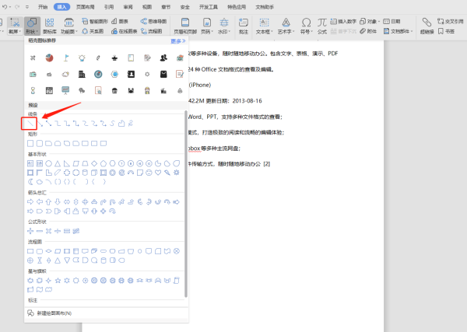The width and height of the screenshot is (467, 332).
Task: Select the cube basic shape
Action: pyautogui.click(x=94, y=173)
